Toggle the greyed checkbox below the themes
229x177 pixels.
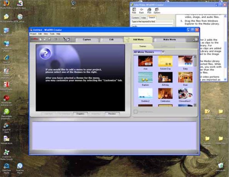click(x=136, y=112)
